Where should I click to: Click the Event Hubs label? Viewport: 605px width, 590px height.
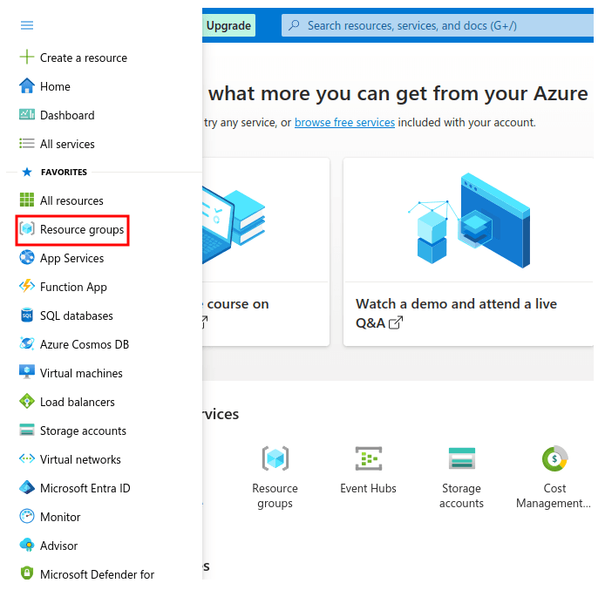pyautogui.click(x=369, y=488)
